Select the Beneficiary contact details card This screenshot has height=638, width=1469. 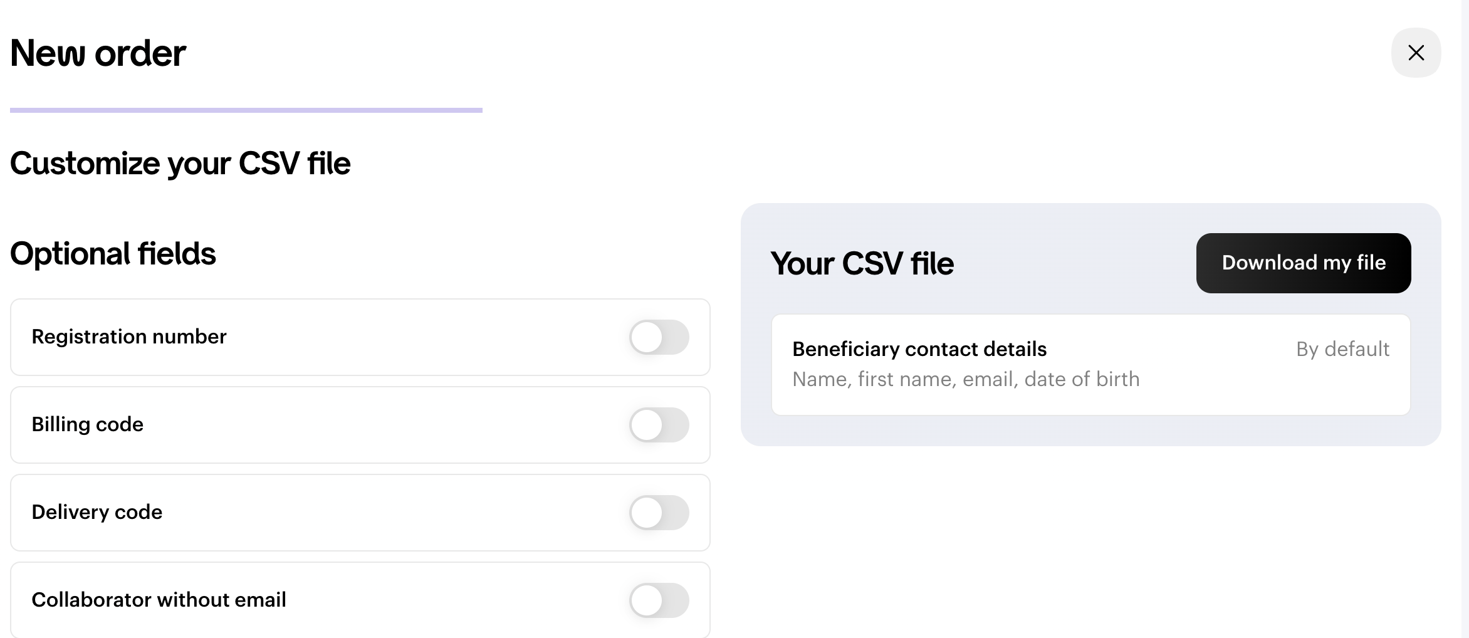(x=1091, y=365)
